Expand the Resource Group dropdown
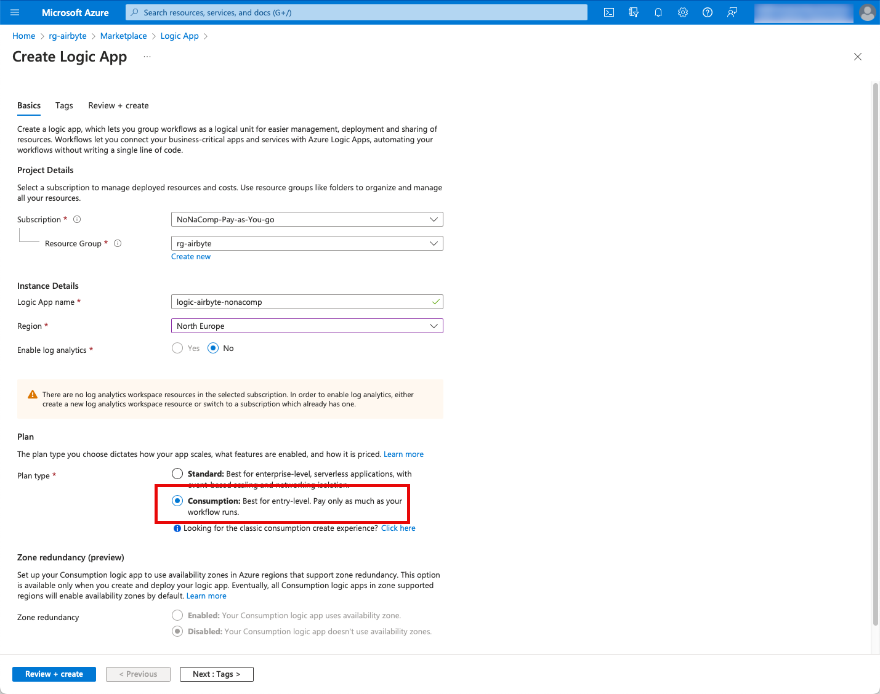Screen dimensions: 880x694 tap(307, 243)
